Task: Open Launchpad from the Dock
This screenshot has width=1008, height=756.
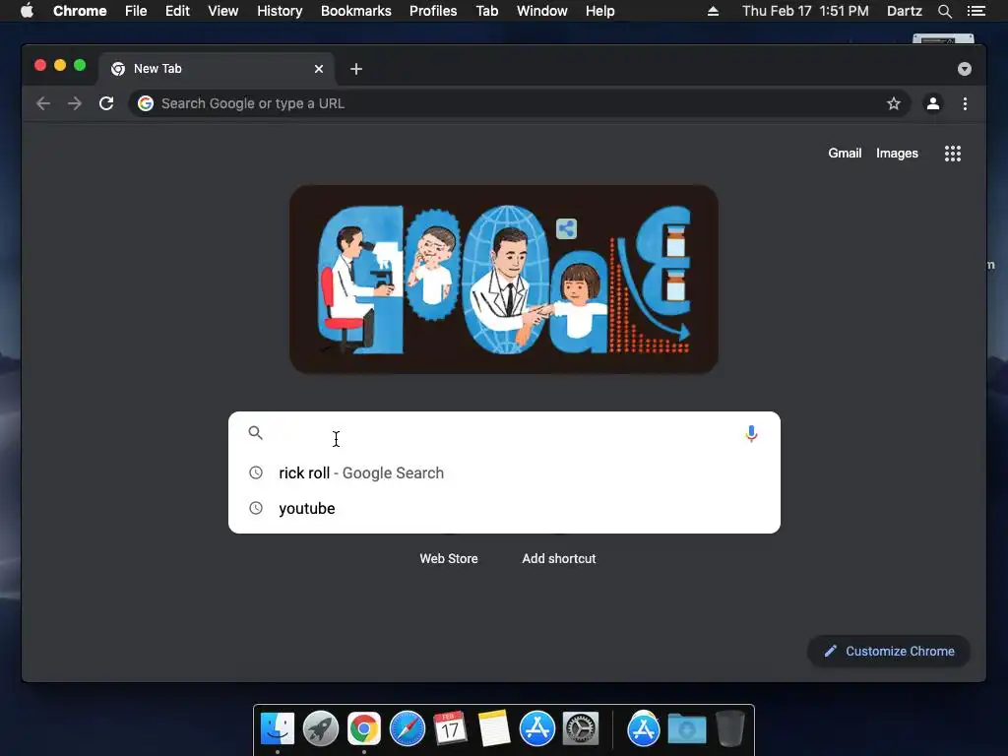Action: coord(321,729)
